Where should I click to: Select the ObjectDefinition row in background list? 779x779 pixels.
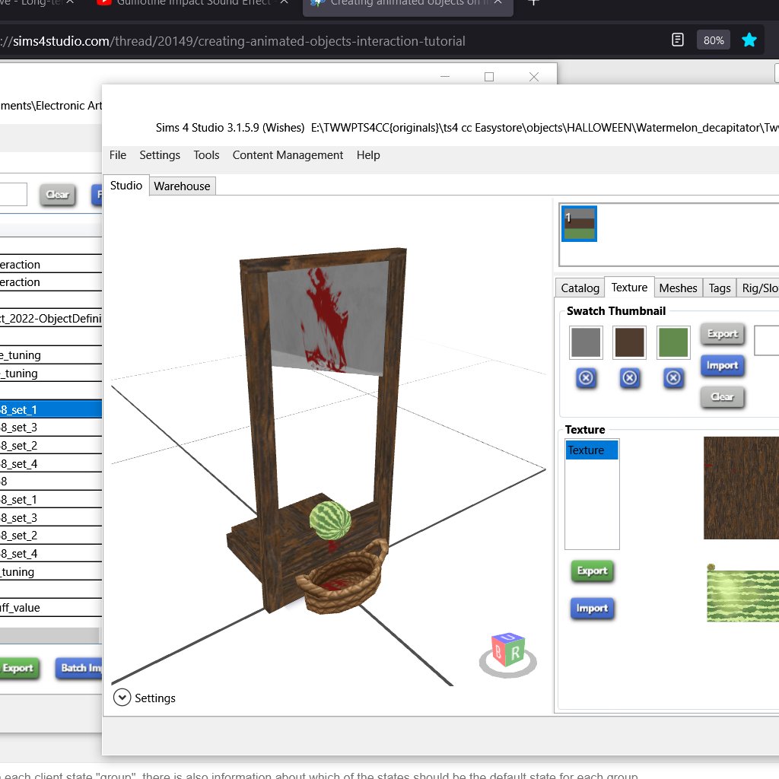click(51, 319)
